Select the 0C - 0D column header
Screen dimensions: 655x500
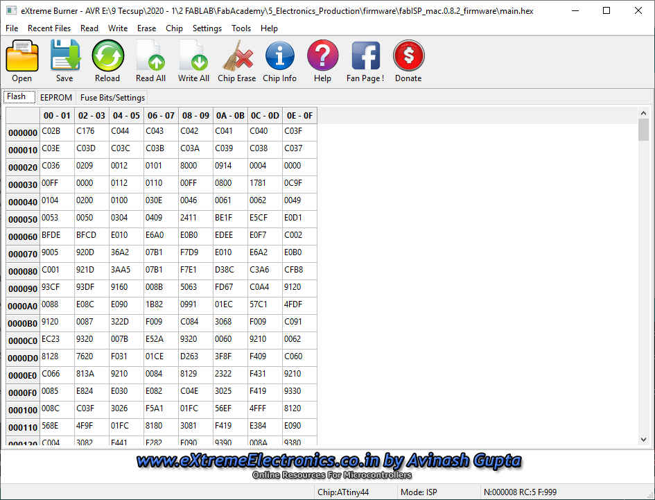pos(265,116)
